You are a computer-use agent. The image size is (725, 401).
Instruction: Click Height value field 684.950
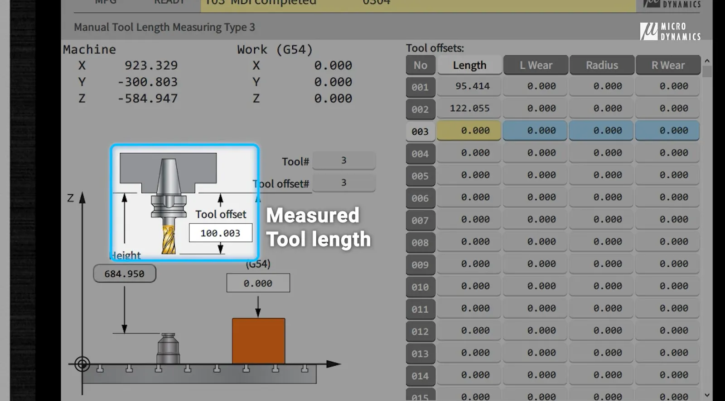[x=125, y=274]
